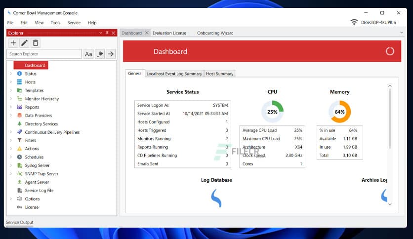The image size is (413, 239).
Task: Open the File menu
Action: [10, 23]
